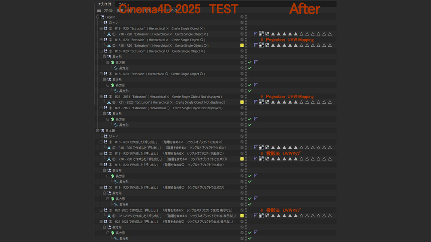Toggle green checkmark of spline under 日本語 ⑥

pos(250,239)
